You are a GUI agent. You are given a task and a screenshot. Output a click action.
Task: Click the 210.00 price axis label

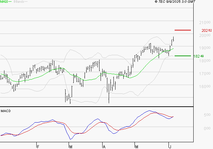205,22
